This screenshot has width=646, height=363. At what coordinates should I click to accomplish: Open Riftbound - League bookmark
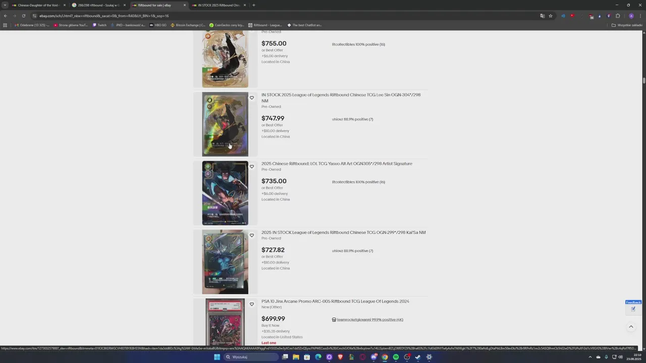(x=265, y=25)
